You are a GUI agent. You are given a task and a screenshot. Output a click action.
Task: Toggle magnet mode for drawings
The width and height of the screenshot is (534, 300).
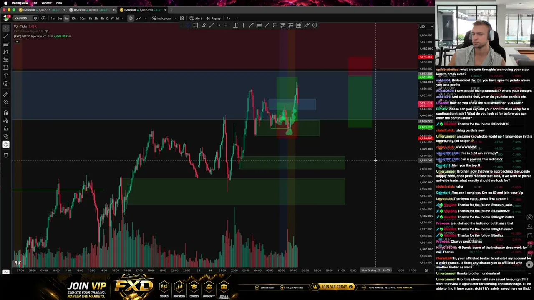[x=6, y=112]
